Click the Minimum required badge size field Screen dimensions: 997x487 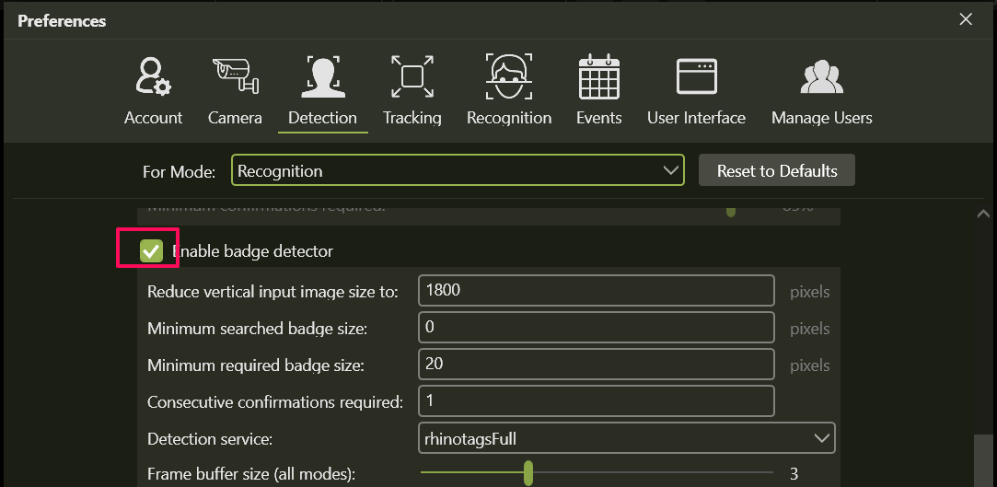tap(596, 365)
